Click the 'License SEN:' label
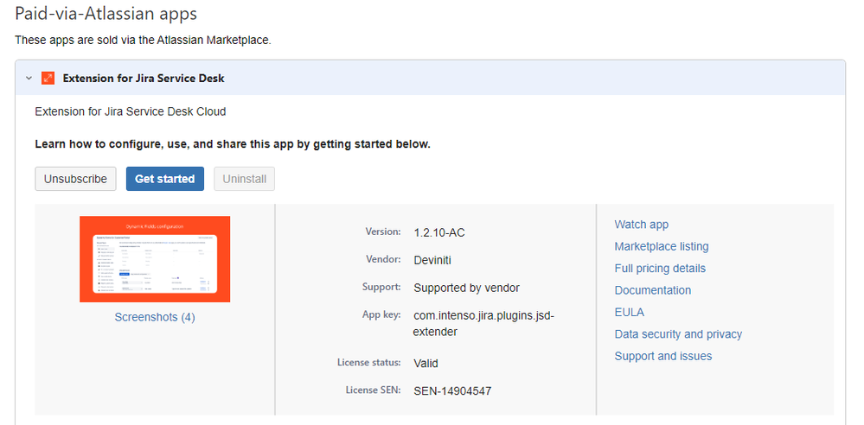Image resolution: width=864 pixels, height=425 pixels. click(x=373, y=390)
